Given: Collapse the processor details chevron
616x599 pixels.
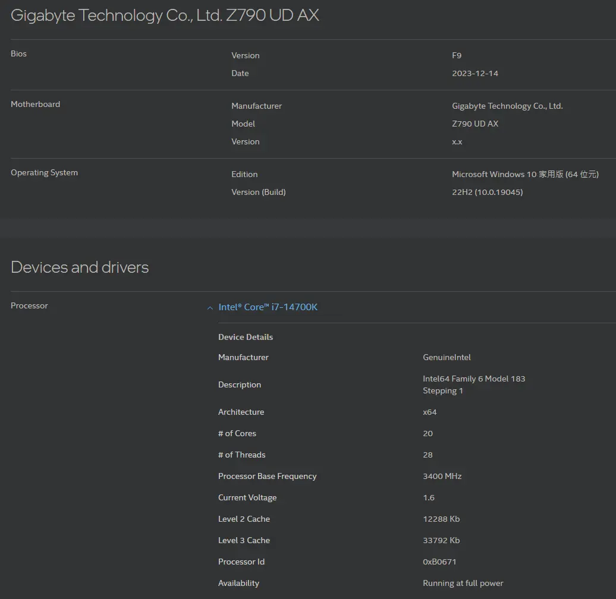Looking at the screenshot, I should pos(210,308).
